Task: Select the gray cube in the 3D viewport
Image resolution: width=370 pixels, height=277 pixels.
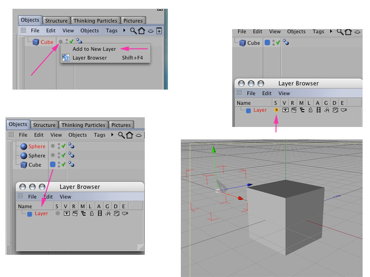Action: (x=286, y=217)
